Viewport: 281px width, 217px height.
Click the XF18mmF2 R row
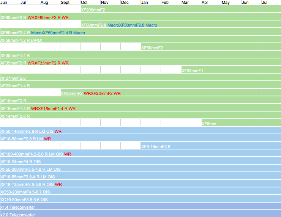(x=140, y=100)
